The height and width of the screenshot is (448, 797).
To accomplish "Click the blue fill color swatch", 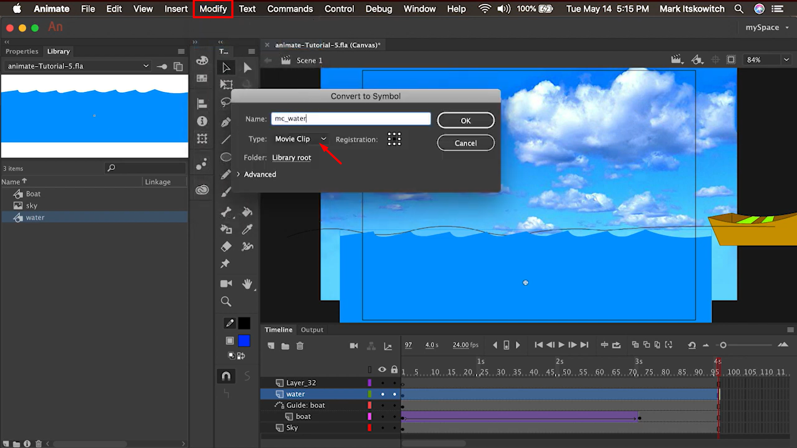I will (244, 340).
